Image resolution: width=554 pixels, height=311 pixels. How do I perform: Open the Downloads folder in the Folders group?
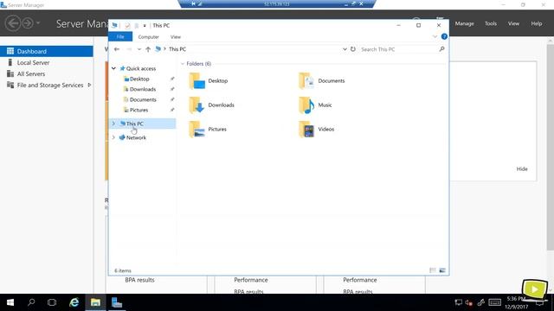[211, 105]
